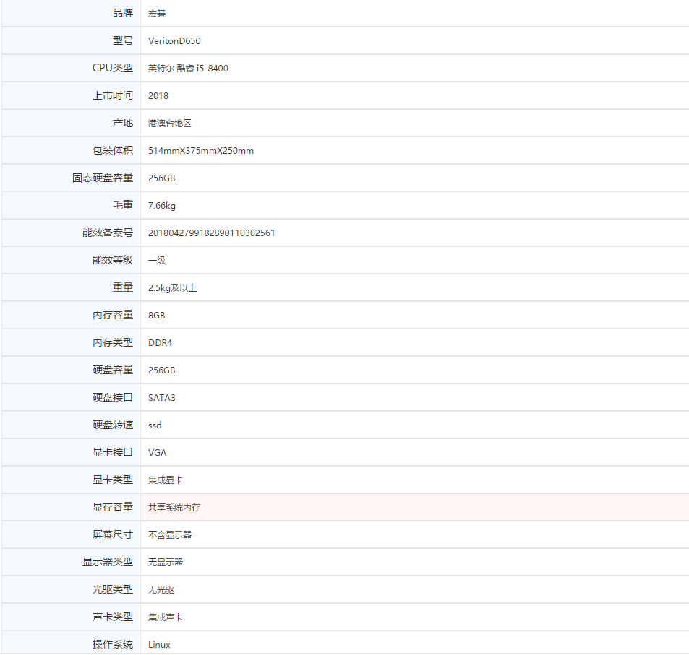
Task: Select memory type DDR4
Action: (160, 343)
